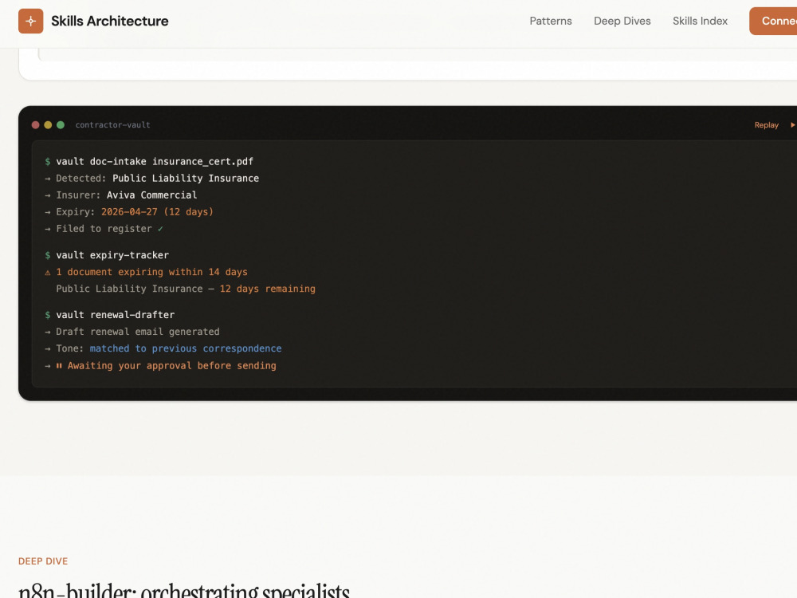Open the Skills Architecture home title

[109, 21]
